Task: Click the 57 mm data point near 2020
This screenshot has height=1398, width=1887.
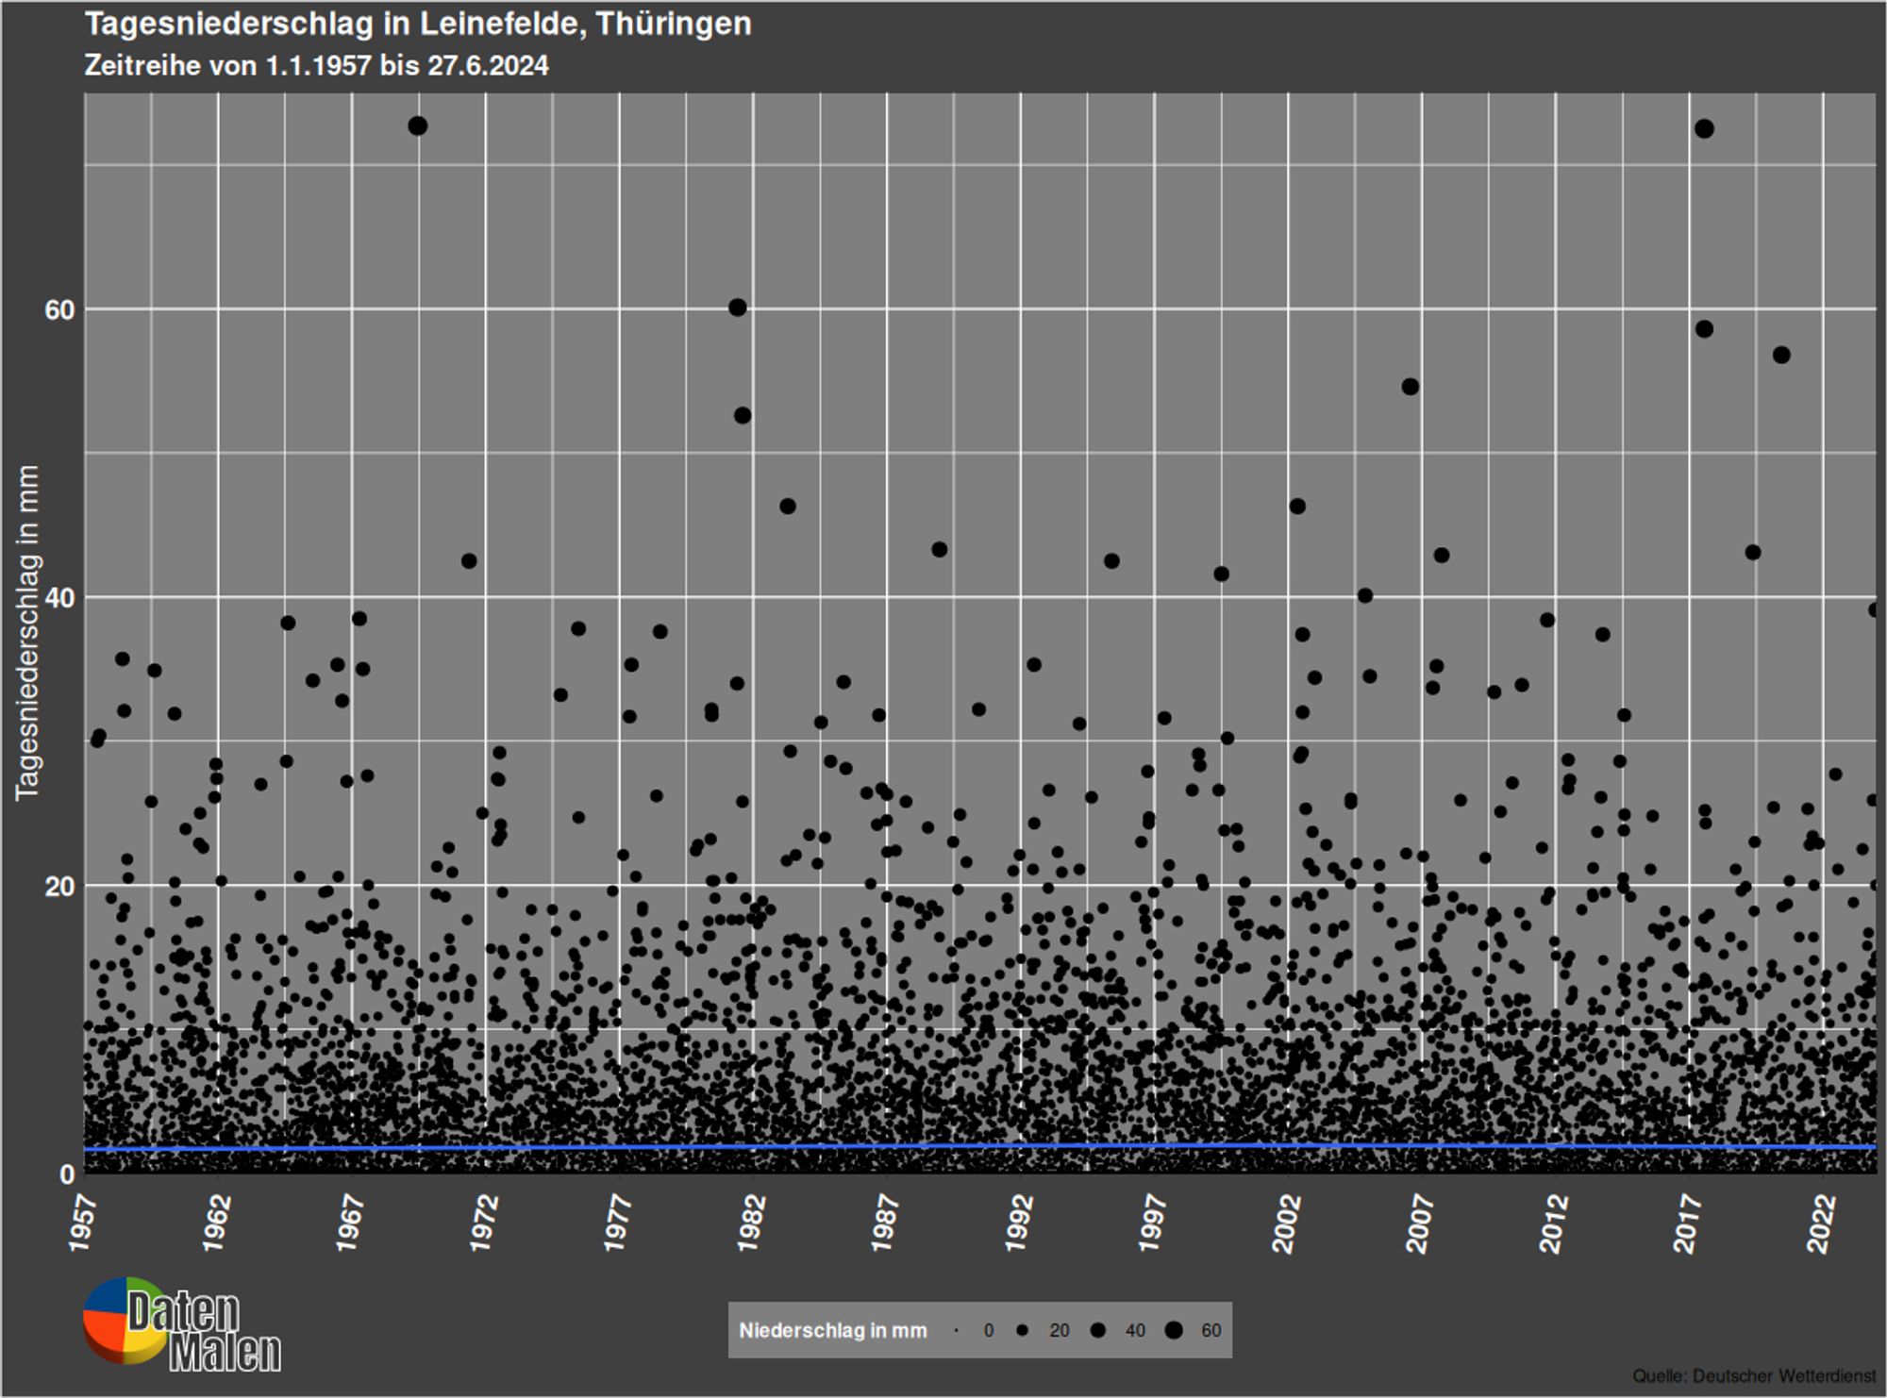Action: coord(1781,356)
